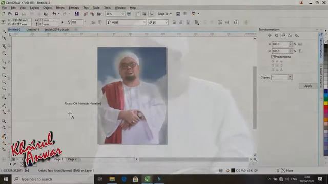This screenshot has height=184, width=328.
Task: Switch to the Untitled-1 document tab
Action: pos(33,30)
